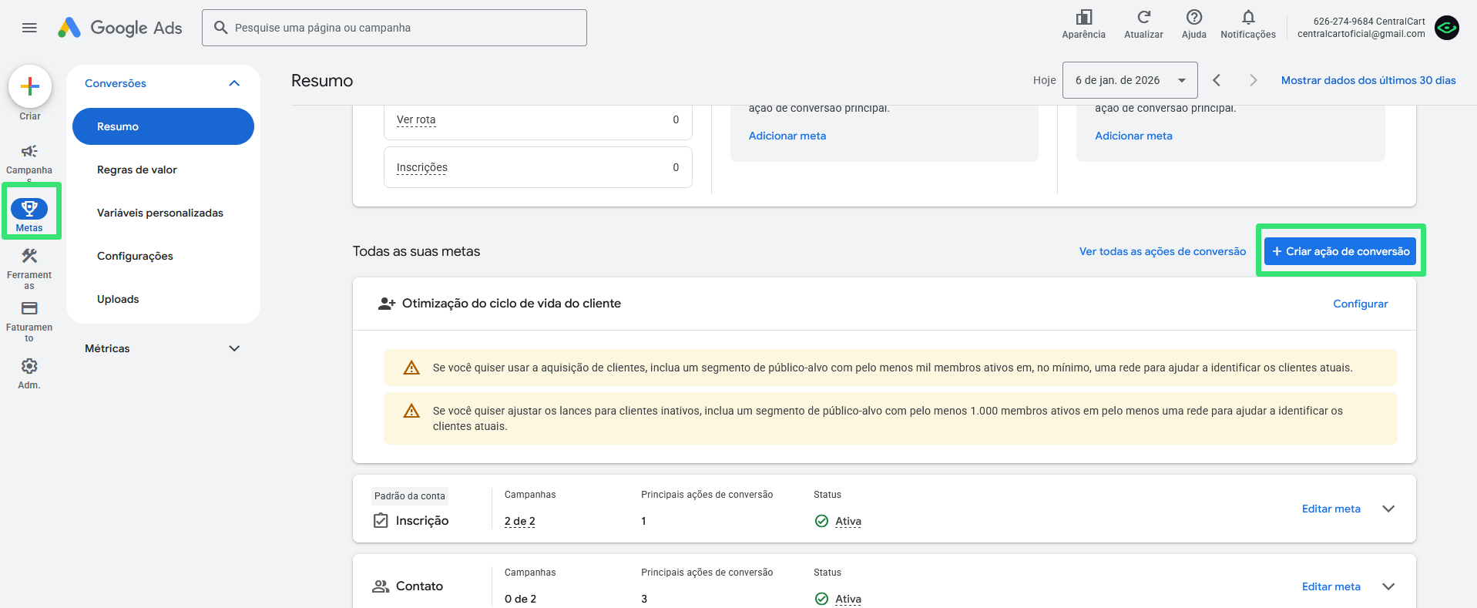Click first Adicionar meta link
The width and height of the screenshot is (1477, 608).
click(787, 136)
